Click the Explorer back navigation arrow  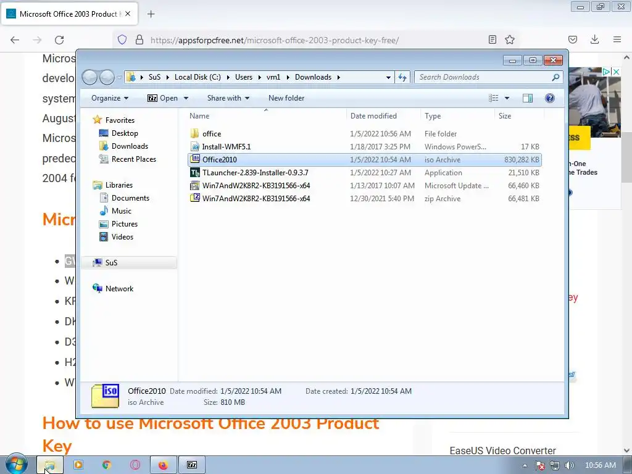(89, 77)
